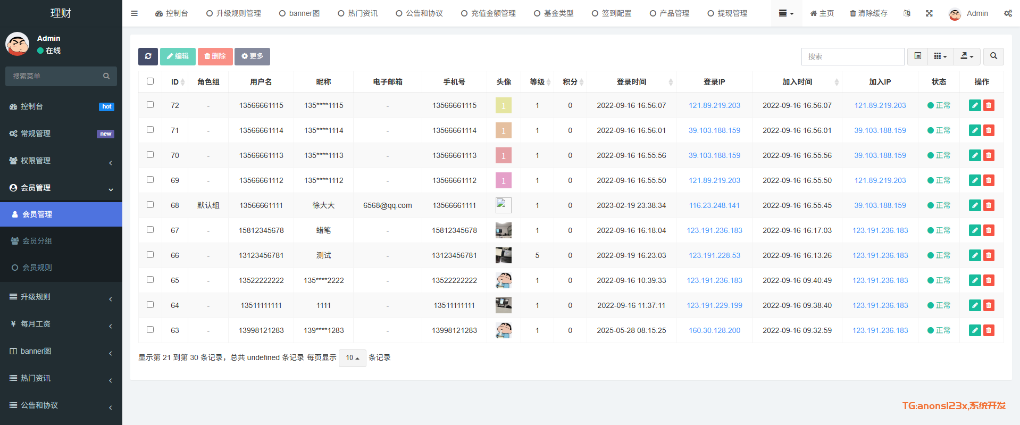Expand the banner图 sidebar menu
The width and height of the screenshot is (1020, 425).
[x=61, y=351]
